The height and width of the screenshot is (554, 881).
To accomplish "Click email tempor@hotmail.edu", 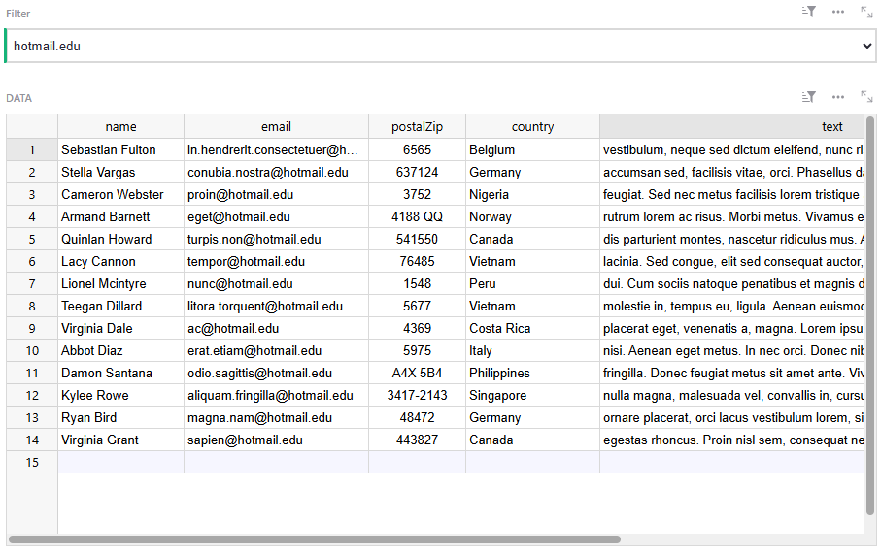I will point(276,262).
